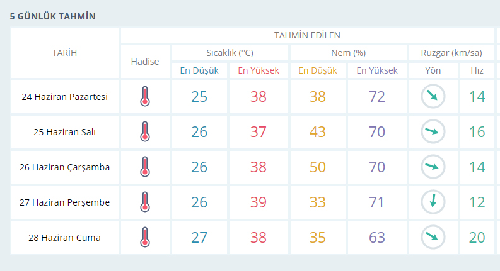Click the thermometer icon for 28 Haziran Cuma

click(x=146, y=238)
